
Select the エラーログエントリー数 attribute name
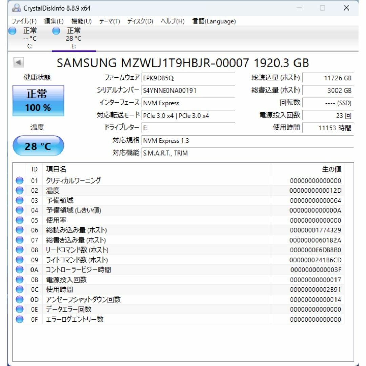coord(75,319)
